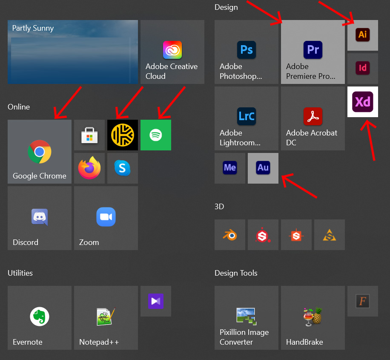Screen dimensions: 390x360
Task: Open Adobe InDesign (Id) tile
Action: click(x=363, y=69)
